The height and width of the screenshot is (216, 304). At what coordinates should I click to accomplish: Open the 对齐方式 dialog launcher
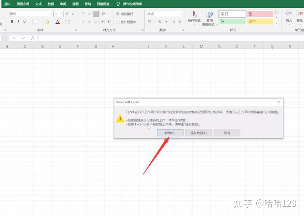point(143,30)
